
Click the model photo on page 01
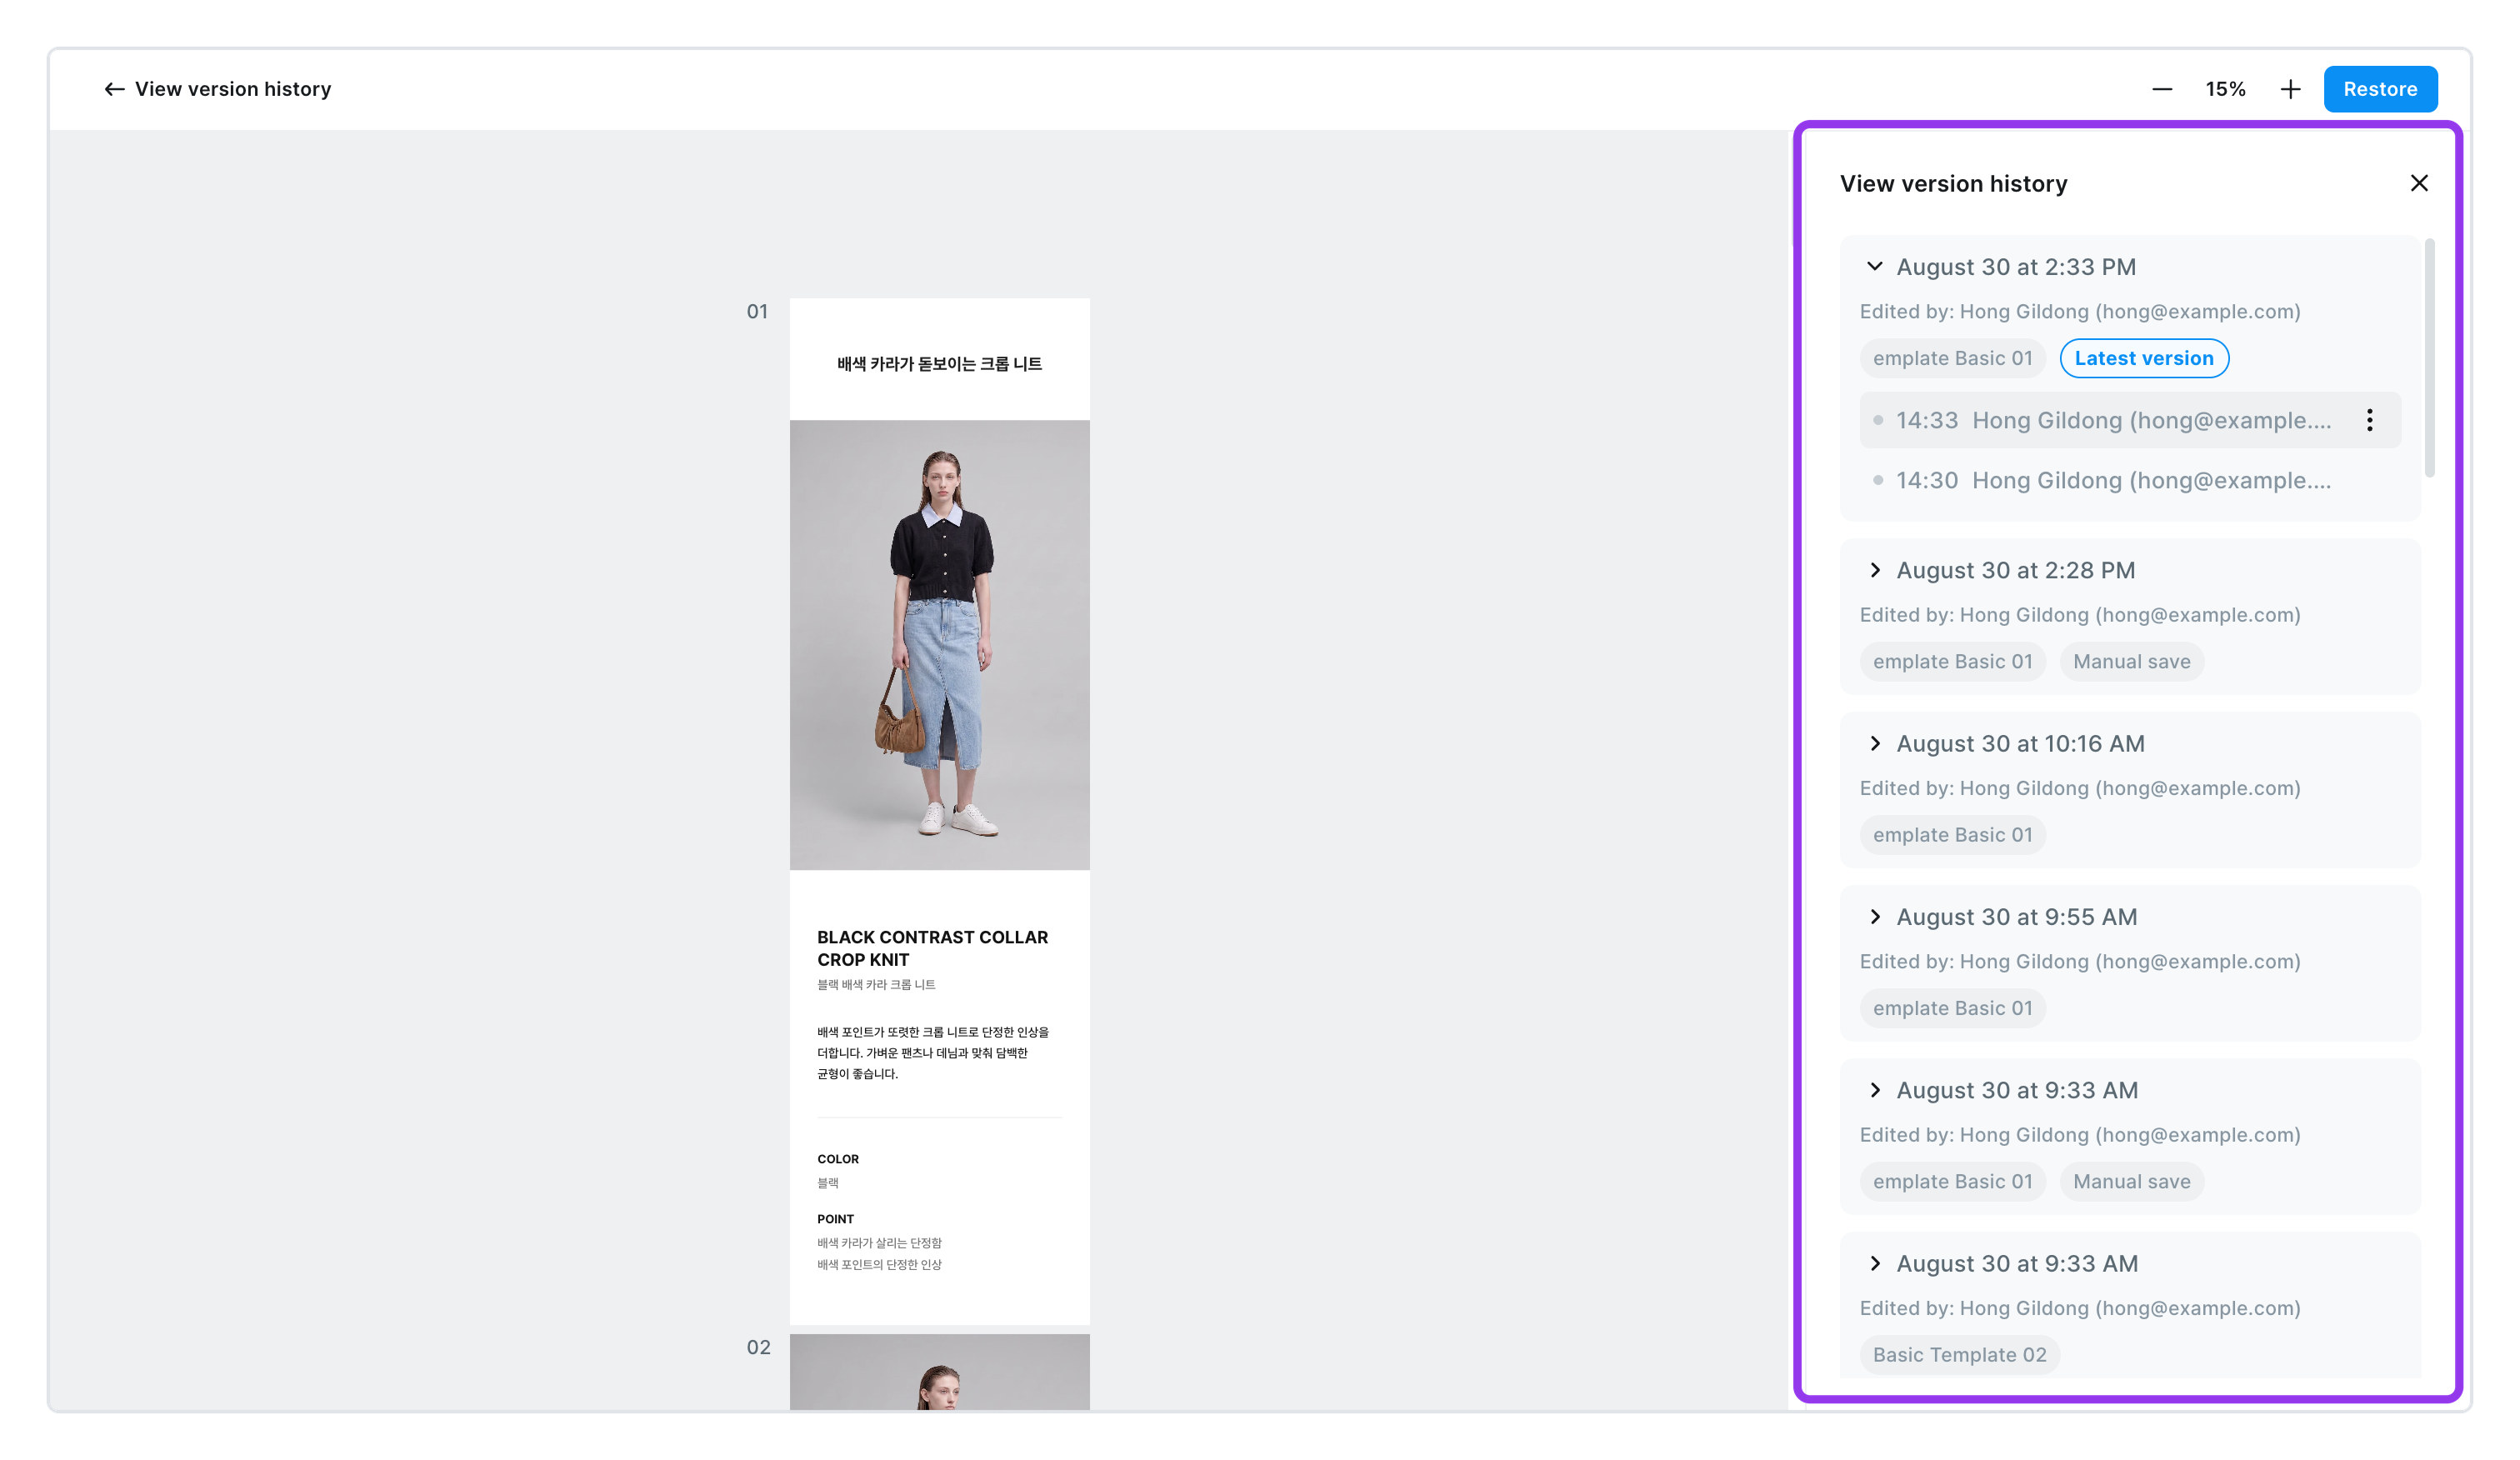(939, 645)
